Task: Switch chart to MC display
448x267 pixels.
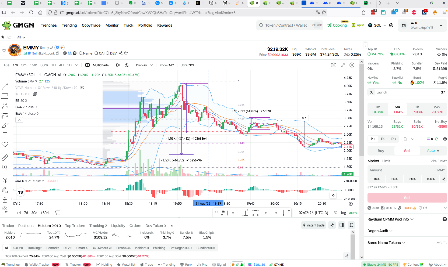Action: (x=171, y=65)
